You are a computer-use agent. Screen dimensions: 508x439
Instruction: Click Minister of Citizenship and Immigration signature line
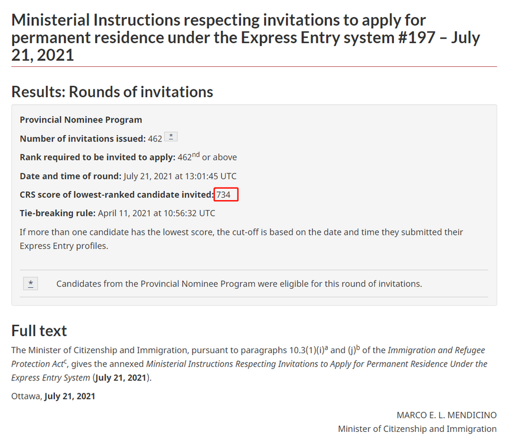click(417, 429)
